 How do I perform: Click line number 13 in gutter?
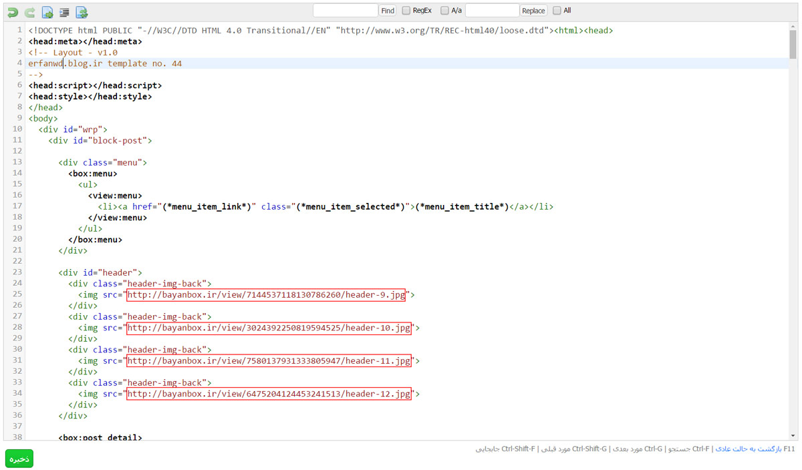pyautogui.click(x=17, y=162)
